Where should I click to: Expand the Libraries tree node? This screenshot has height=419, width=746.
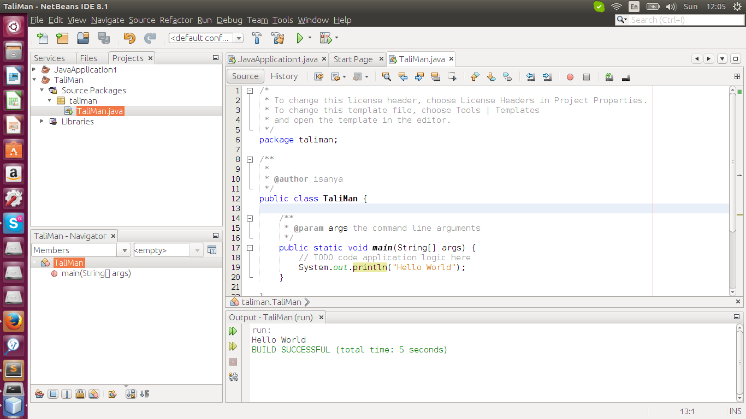tap(42, 122)
